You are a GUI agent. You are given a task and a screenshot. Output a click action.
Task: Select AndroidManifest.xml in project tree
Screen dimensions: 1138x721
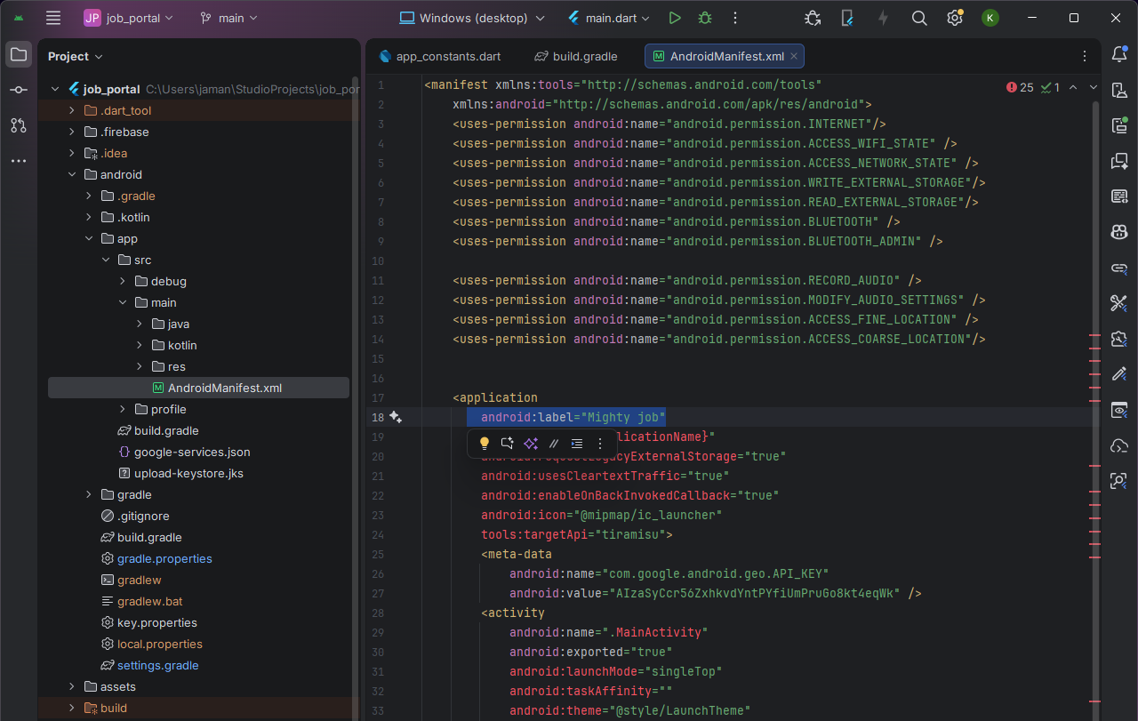(198, 388)
